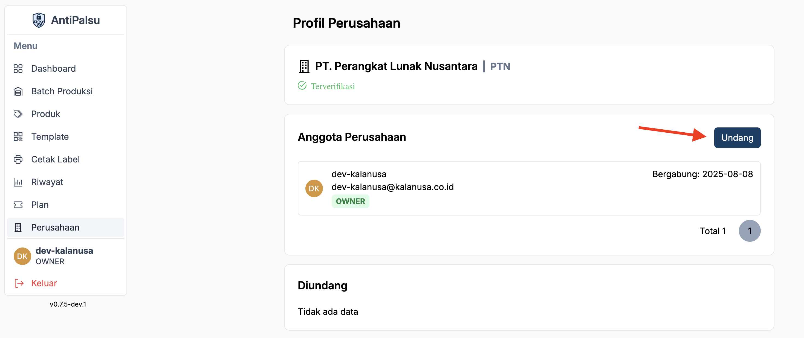Click the Keluar logout arrow icon

click(x=19, y=283)
